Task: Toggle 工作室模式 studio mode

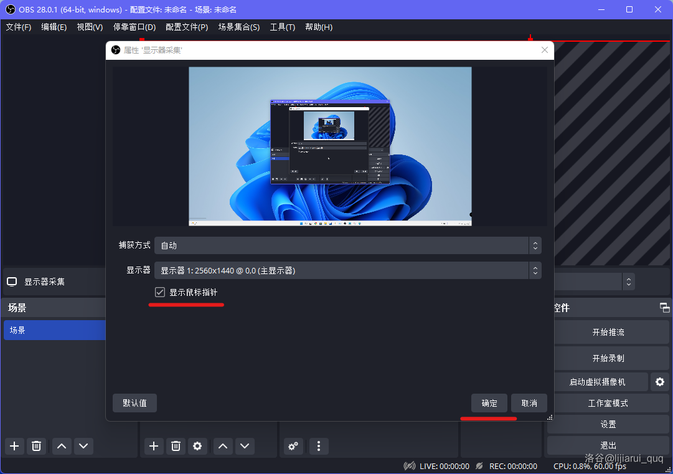Action: 608,403
